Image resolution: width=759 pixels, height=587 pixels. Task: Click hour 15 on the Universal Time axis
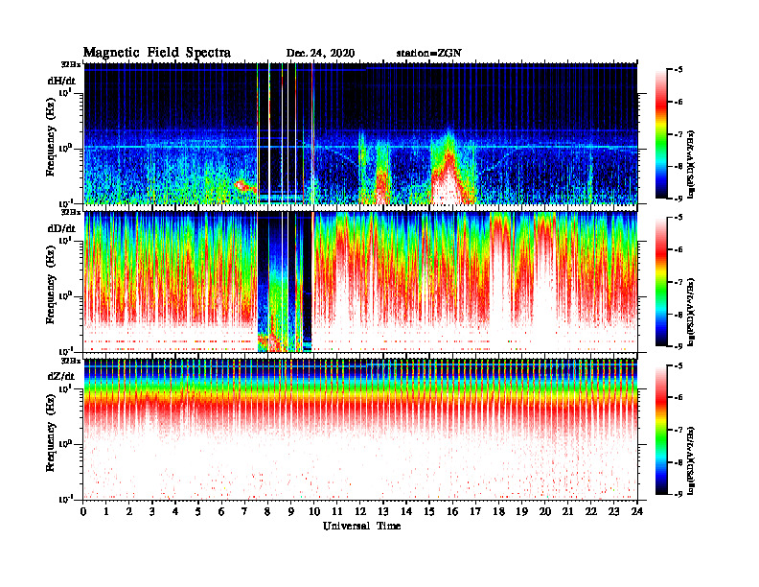[x=429, y=512]
